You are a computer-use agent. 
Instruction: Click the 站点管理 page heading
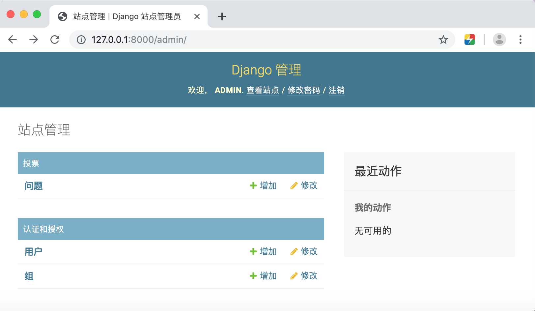(44, 130)
